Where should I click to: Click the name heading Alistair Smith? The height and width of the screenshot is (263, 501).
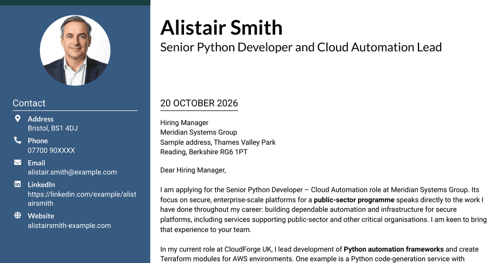221,28
